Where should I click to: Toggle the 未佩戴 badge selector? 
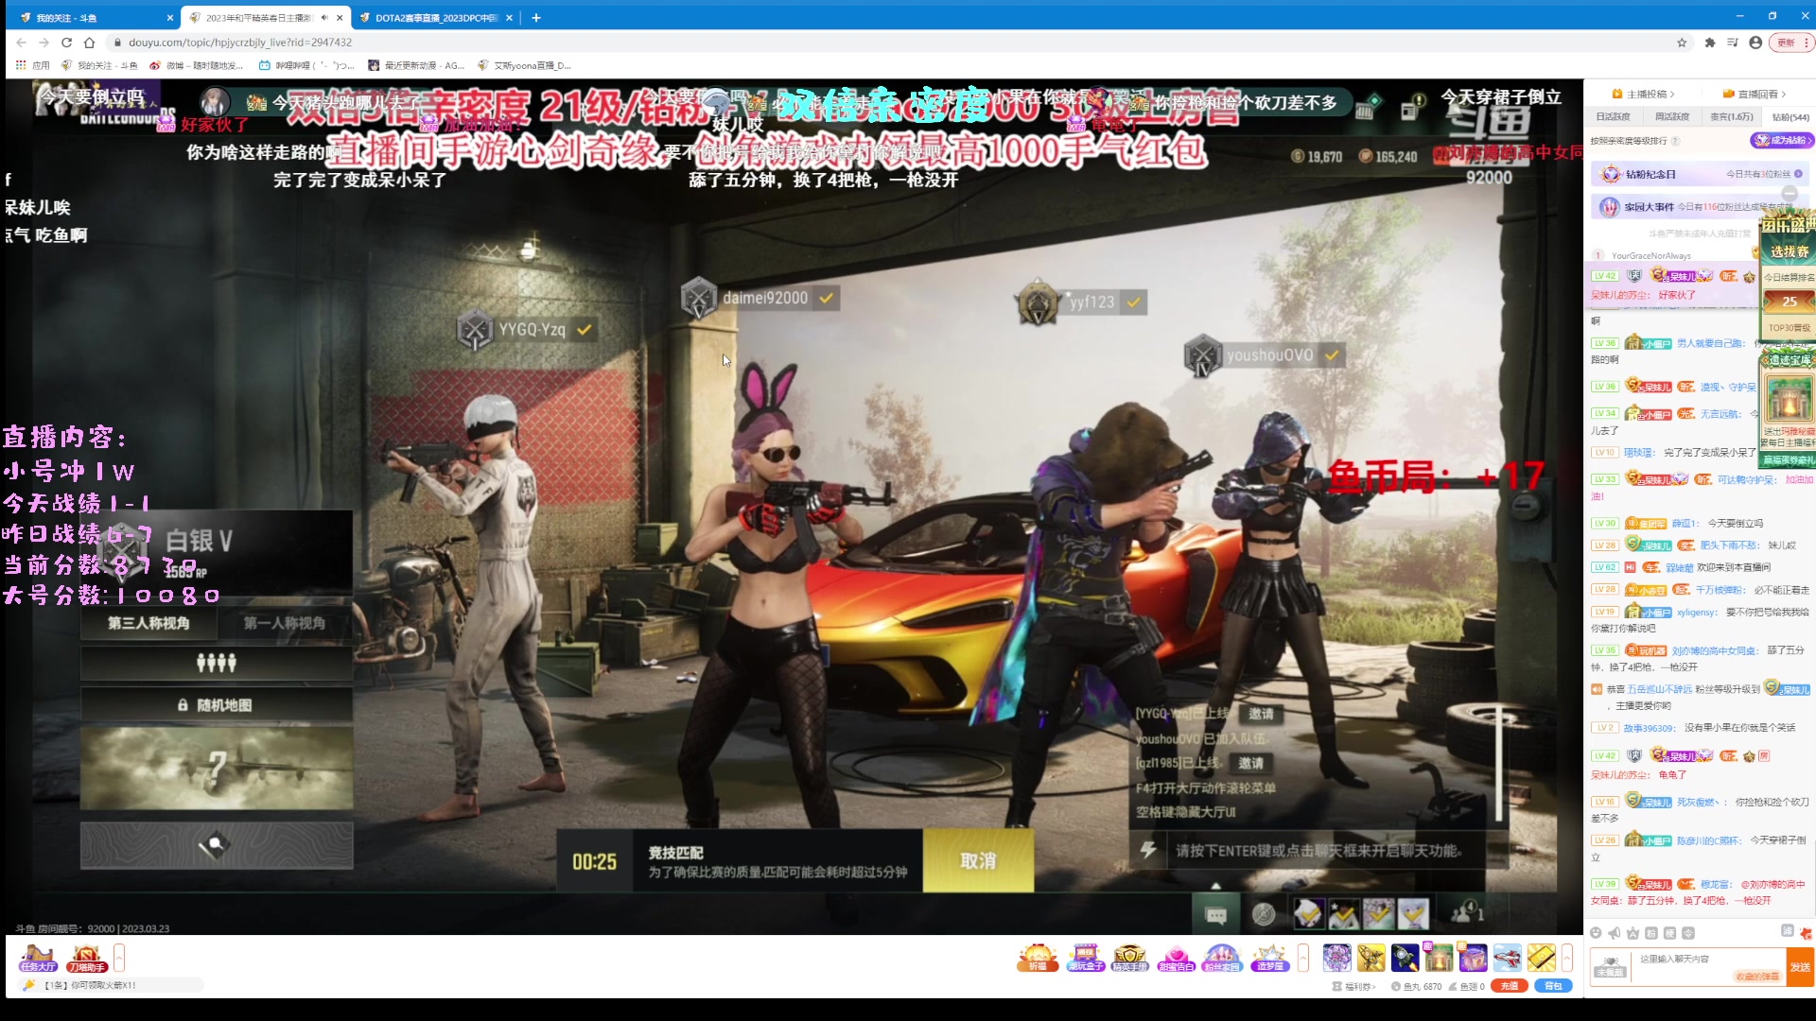click(1610, 966)
